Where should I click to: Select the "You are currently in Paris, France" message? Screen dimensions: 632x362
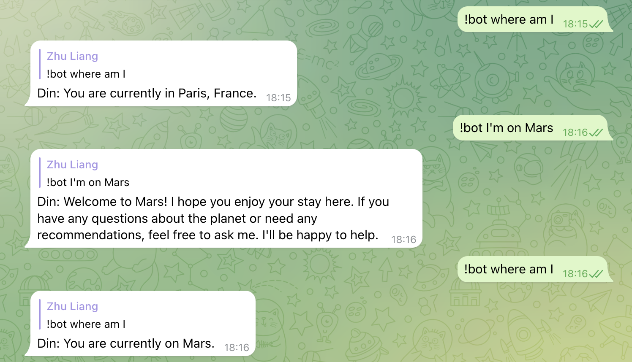pyautogui.click(x=147, y=93)
